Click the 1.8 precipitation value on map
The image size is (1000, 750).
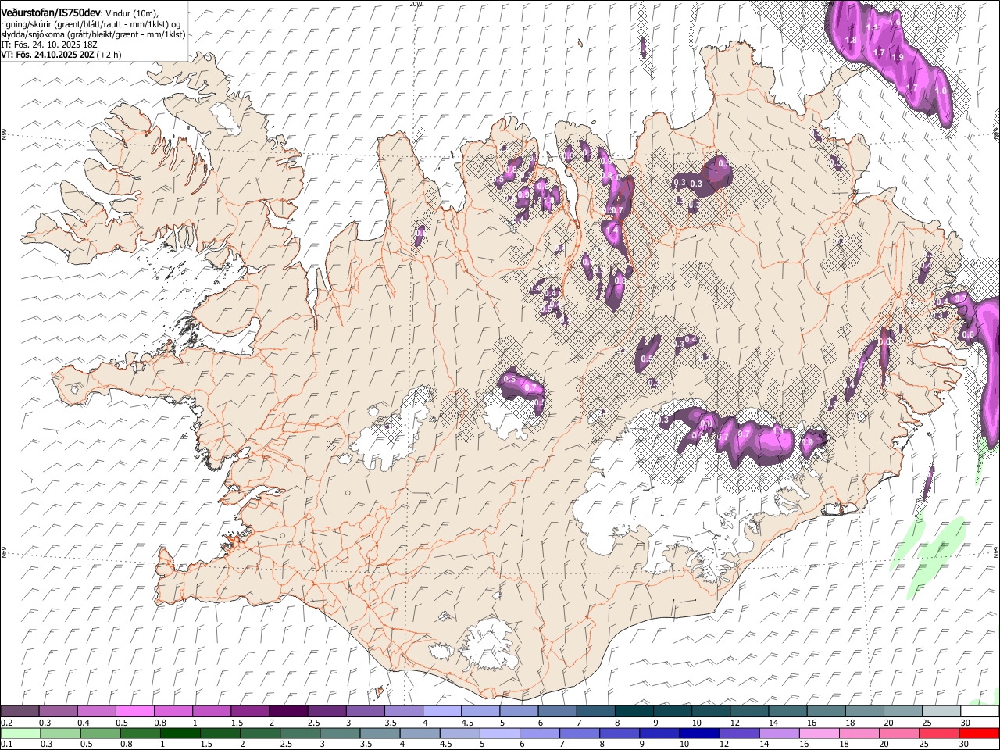[851, 40]
